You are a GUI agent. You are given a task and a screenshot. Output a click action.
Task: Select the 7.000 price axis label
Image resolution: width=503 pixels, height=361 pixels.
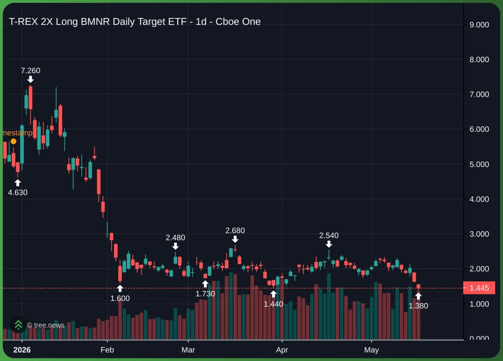coord(479,94)
